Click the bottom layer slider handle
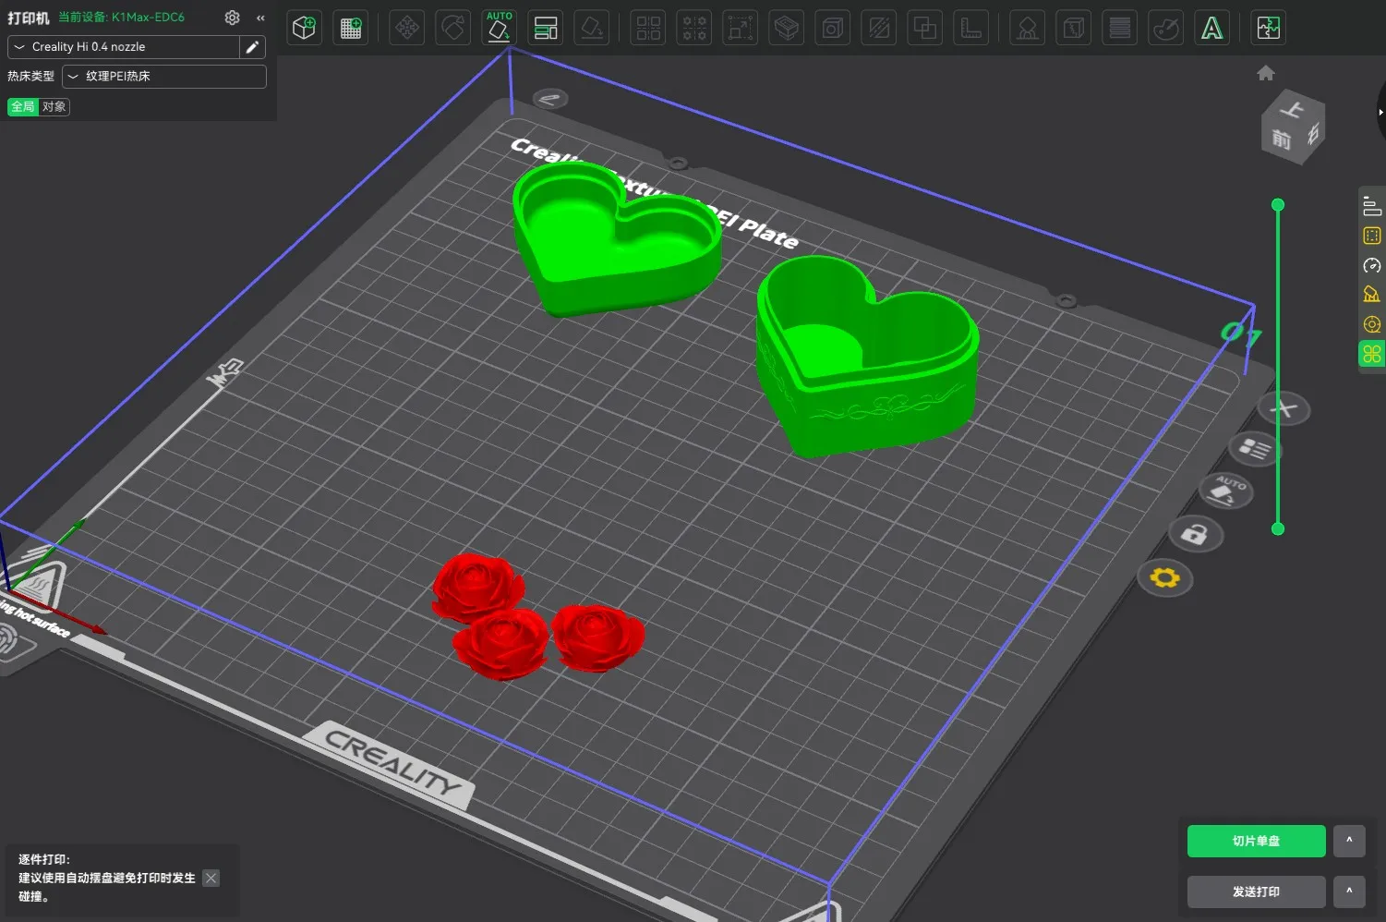The height and width of the screenshot is (922, 1386). [x=1278, y=528]
